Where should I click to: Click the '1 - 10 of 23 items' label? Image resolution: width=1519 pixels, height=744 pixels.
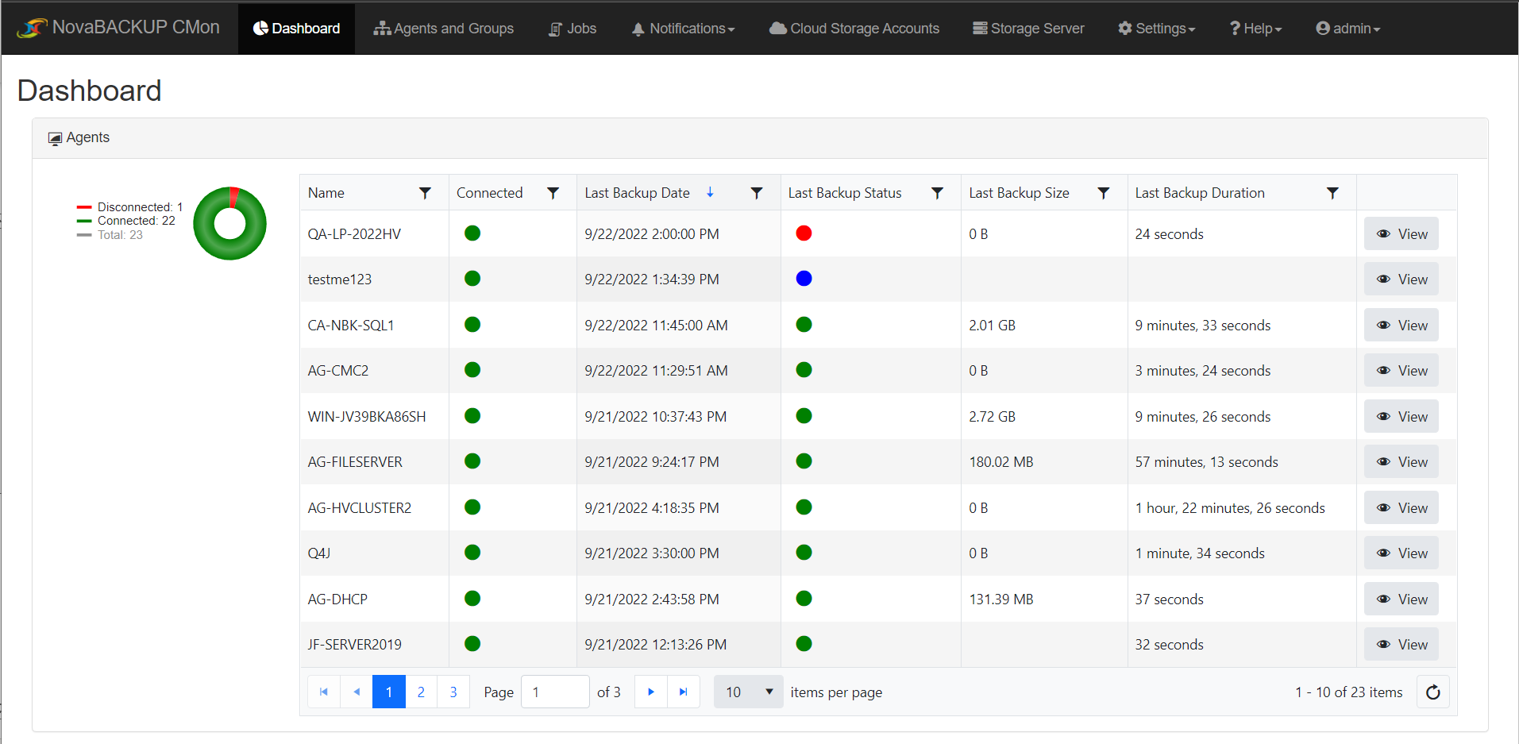[x=1349, y=692]
